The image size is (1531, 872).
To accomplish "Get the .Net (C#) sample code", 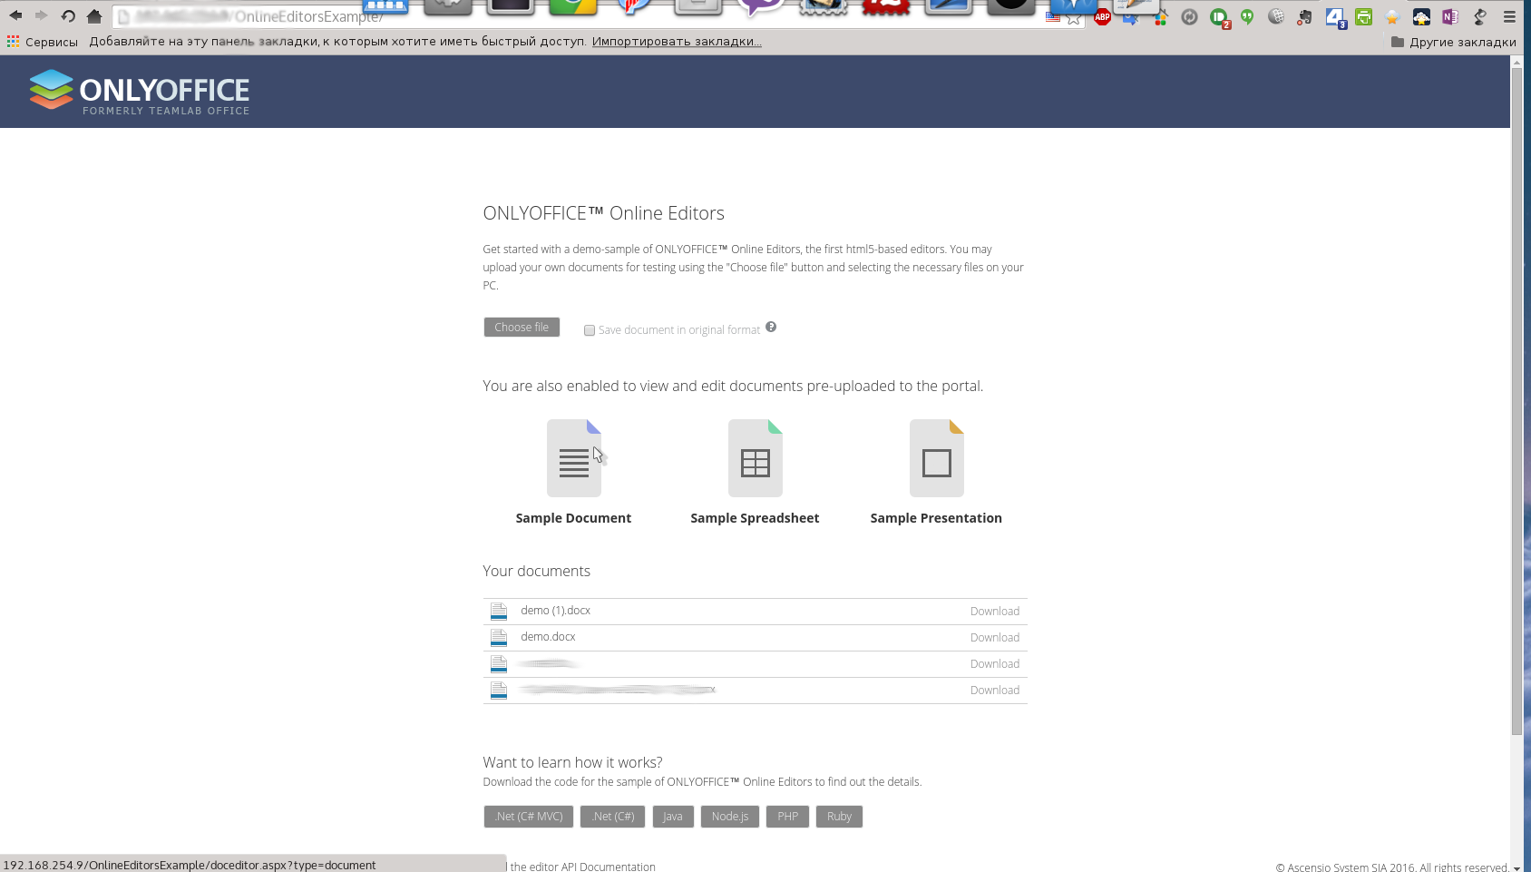I will click(x=613, y=817).
